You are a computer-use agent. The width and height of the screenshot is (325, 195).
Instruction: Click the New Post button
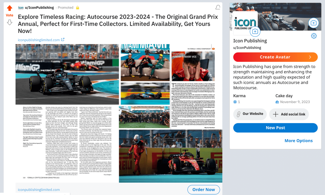coord(275,128)
